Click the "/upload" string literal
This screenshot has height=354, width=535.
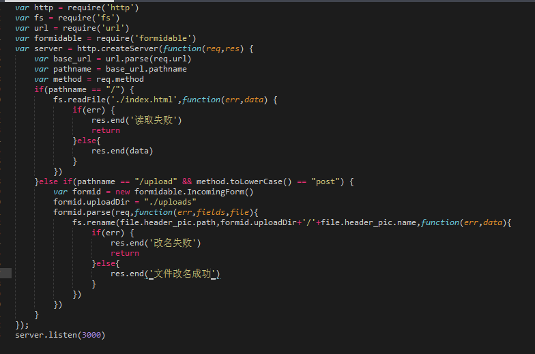156,181
